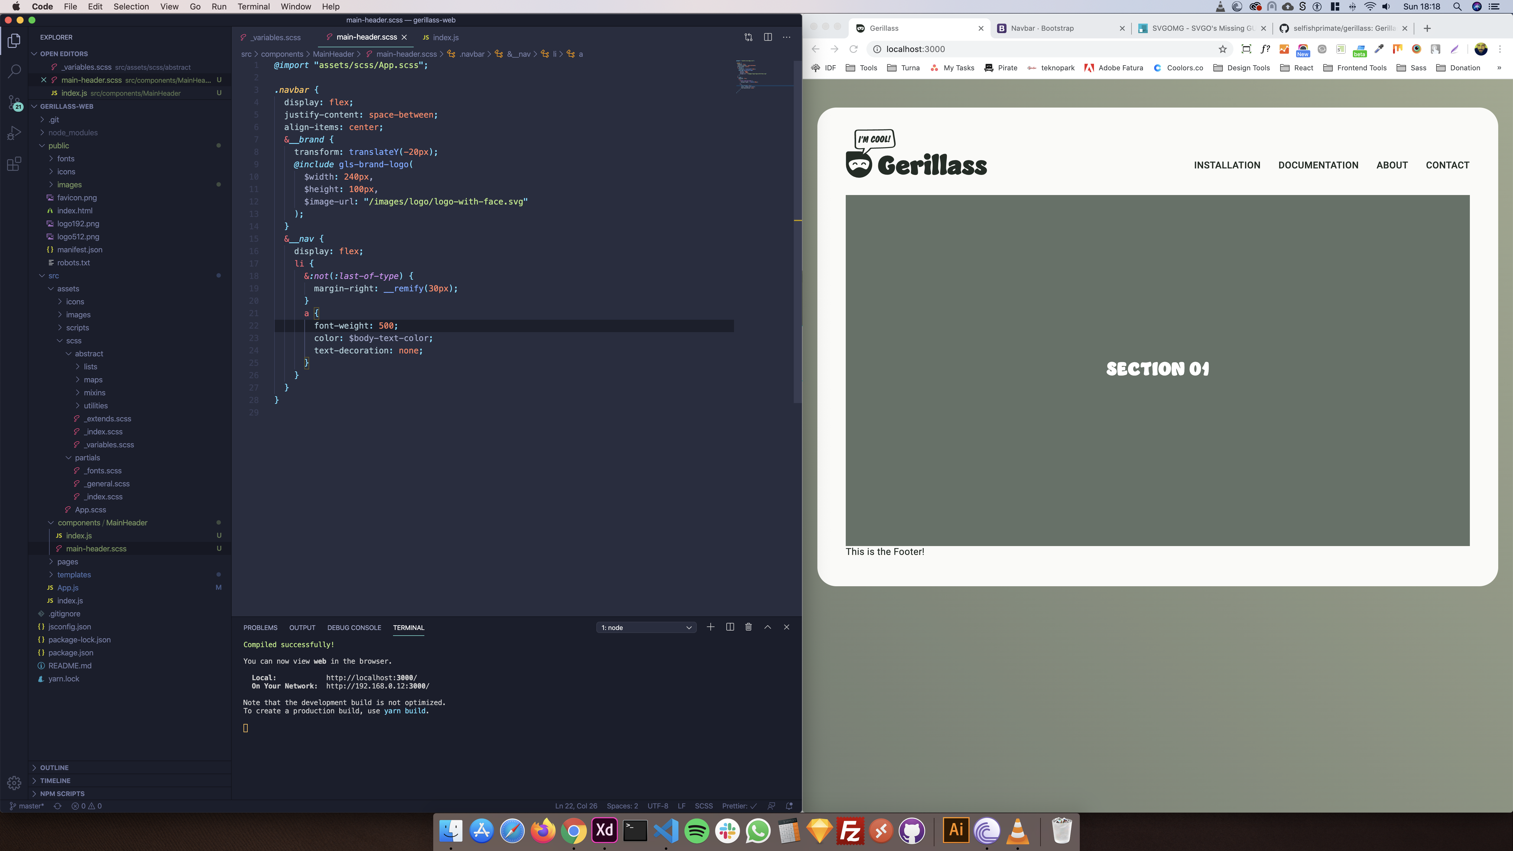Open the Extensions view in the activity bar

click(14, 165)
